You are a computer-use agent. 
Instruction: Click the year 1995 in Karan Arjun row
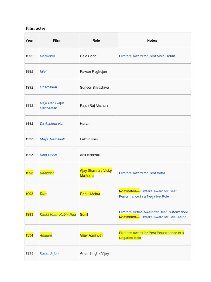click(x=29, y=253)
